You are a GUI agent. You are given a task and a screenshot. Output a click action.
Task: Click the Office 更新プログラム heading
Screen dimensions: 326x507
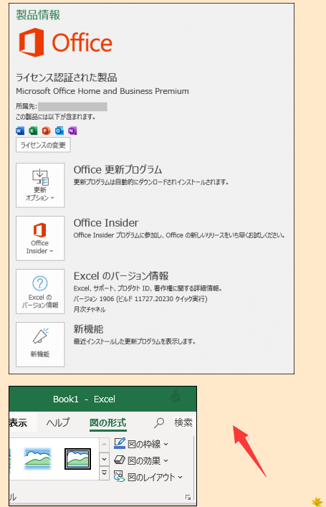click(118, 170)
